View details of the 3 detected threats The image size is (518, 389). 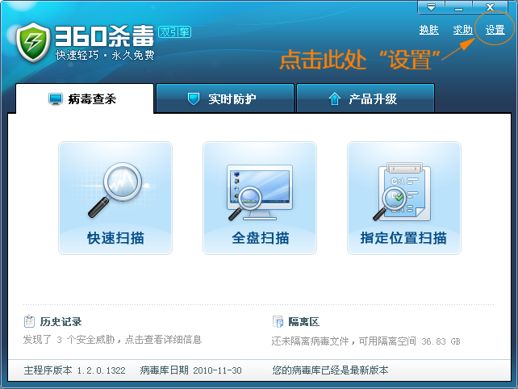pos(112,340)
